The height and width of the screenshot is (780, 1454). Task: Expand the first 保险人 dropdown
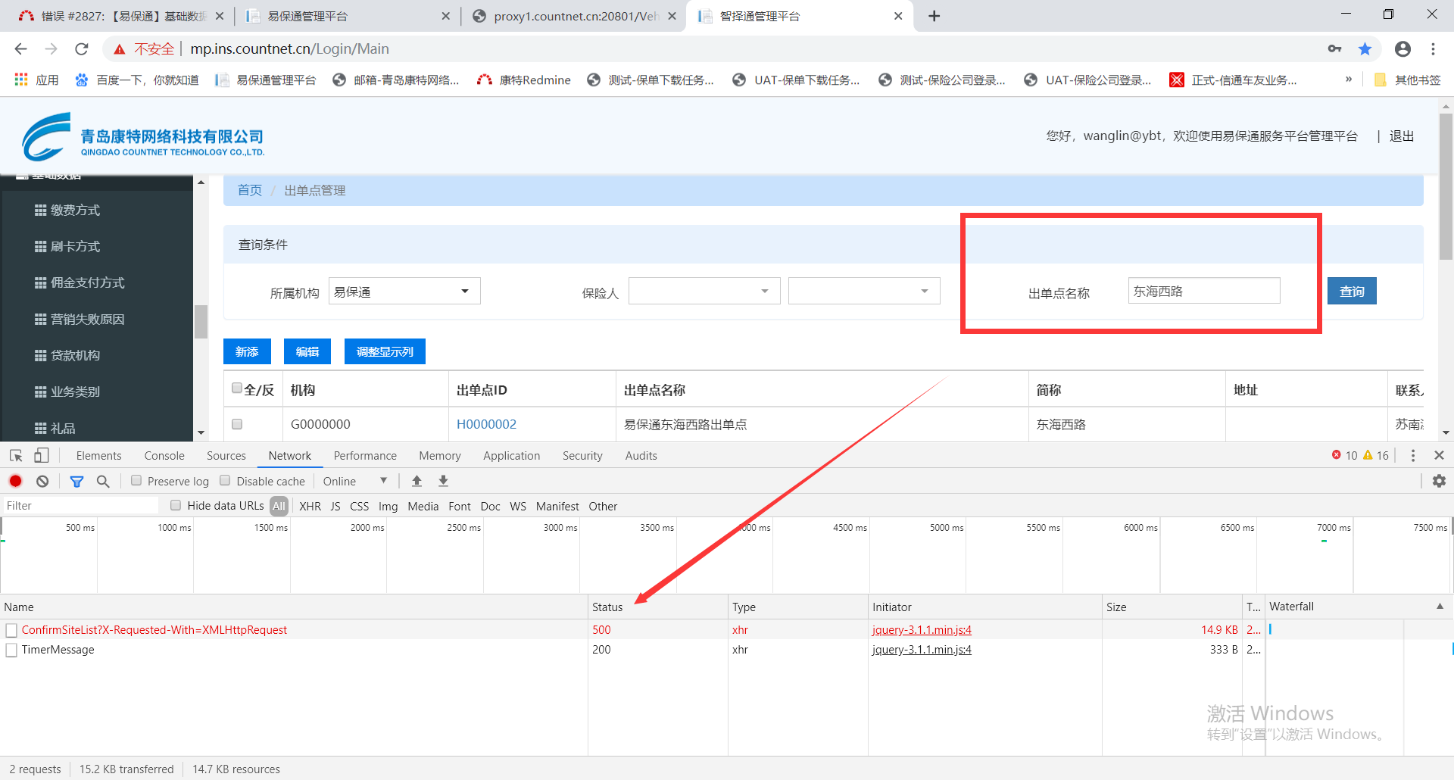pos(704,292)
